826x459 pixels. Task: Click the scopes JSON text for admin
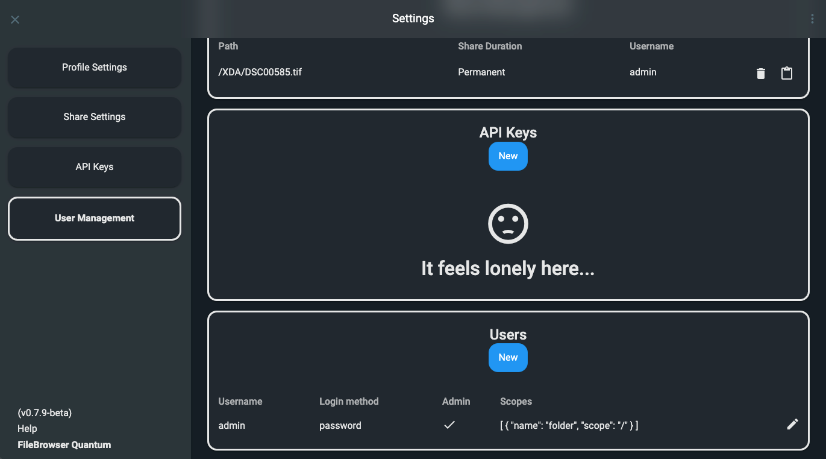click(569, 426)
